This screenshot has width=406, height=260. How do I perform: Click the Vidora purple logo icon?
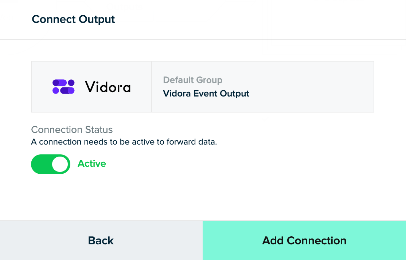63,87
